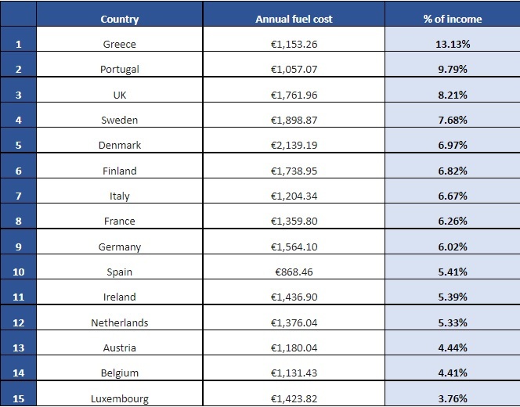Viewport: 520px width, 407px height.
Task: Click the Germany country cell
Action: [x=120, y=247]
